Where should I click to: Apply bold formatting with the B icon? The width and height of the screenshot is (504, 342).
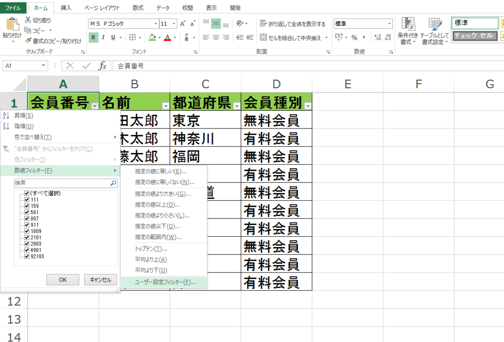coord(93,37)
